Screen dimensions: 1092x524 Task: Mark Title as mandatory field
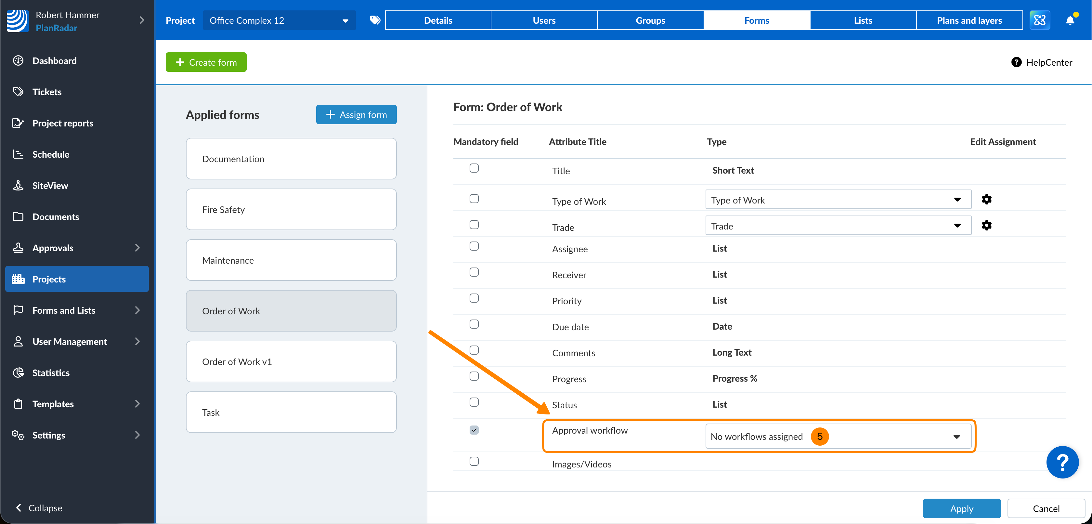coord(474,168)
